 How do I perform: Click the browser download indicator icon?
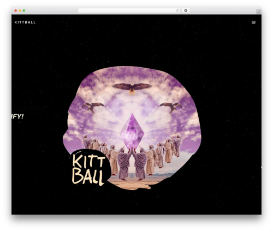click(x=186, y=10)
